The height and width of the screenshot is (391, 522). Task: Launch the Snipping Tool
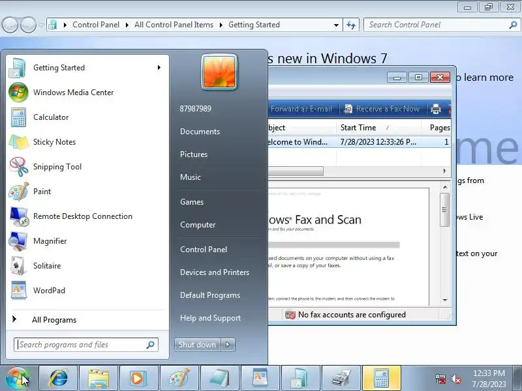point(87,167)
